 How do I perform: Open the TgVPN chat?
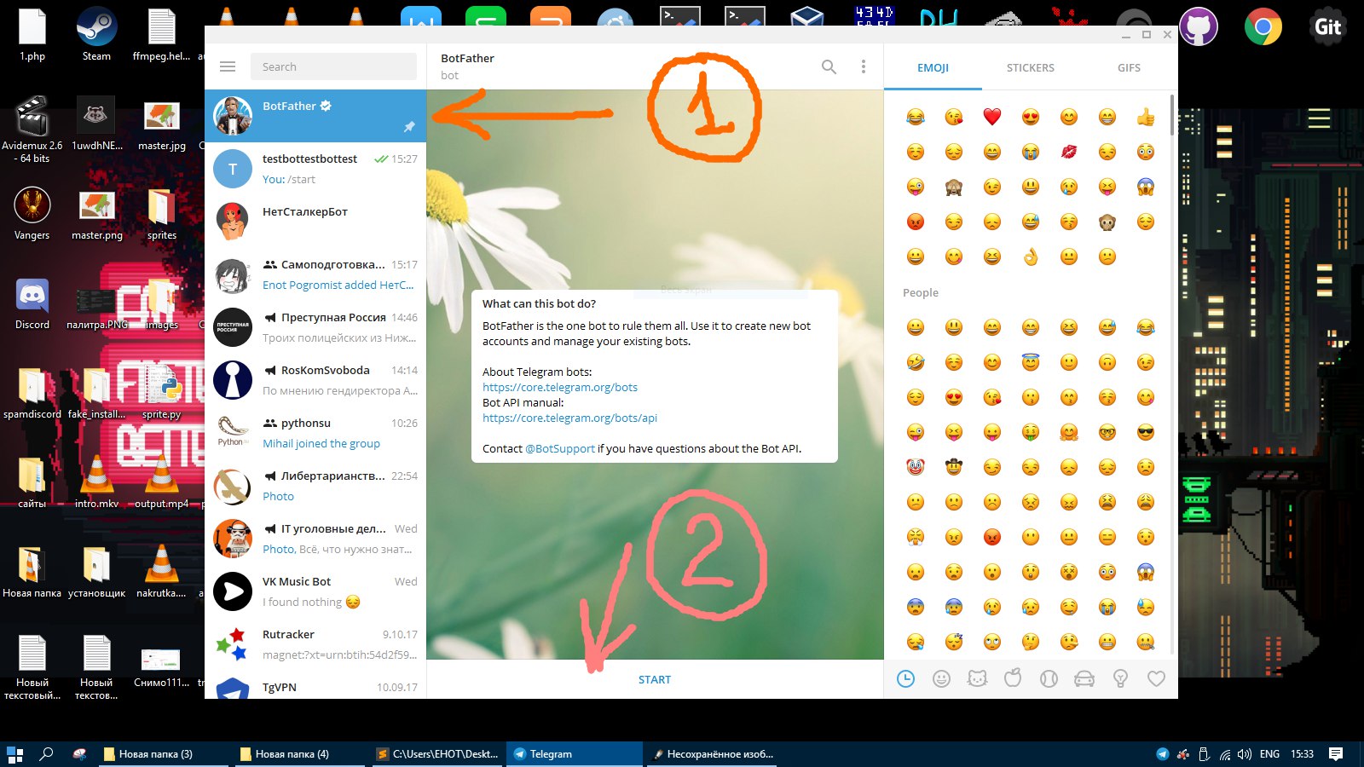click(x=315, y=686)
